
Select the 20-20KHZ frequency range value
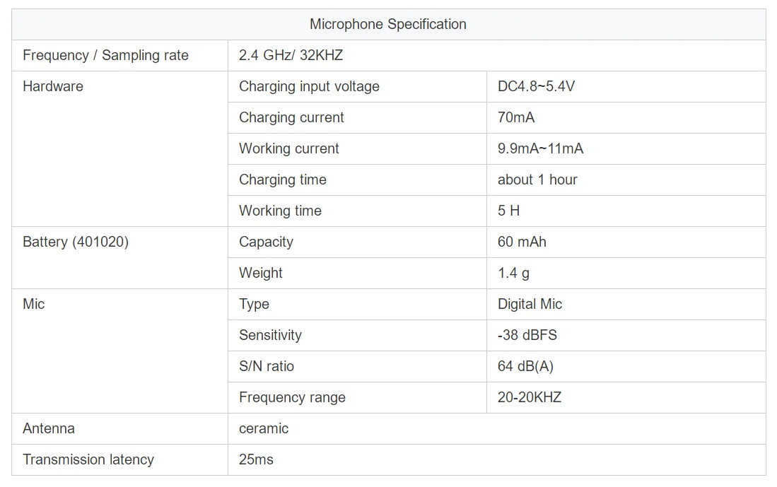click(x=529, y=397)
